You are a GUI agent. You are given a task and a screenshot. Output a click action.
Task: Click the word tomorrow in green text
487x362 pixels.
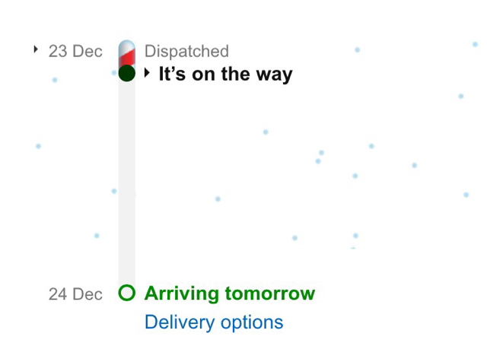pos(270,294)
